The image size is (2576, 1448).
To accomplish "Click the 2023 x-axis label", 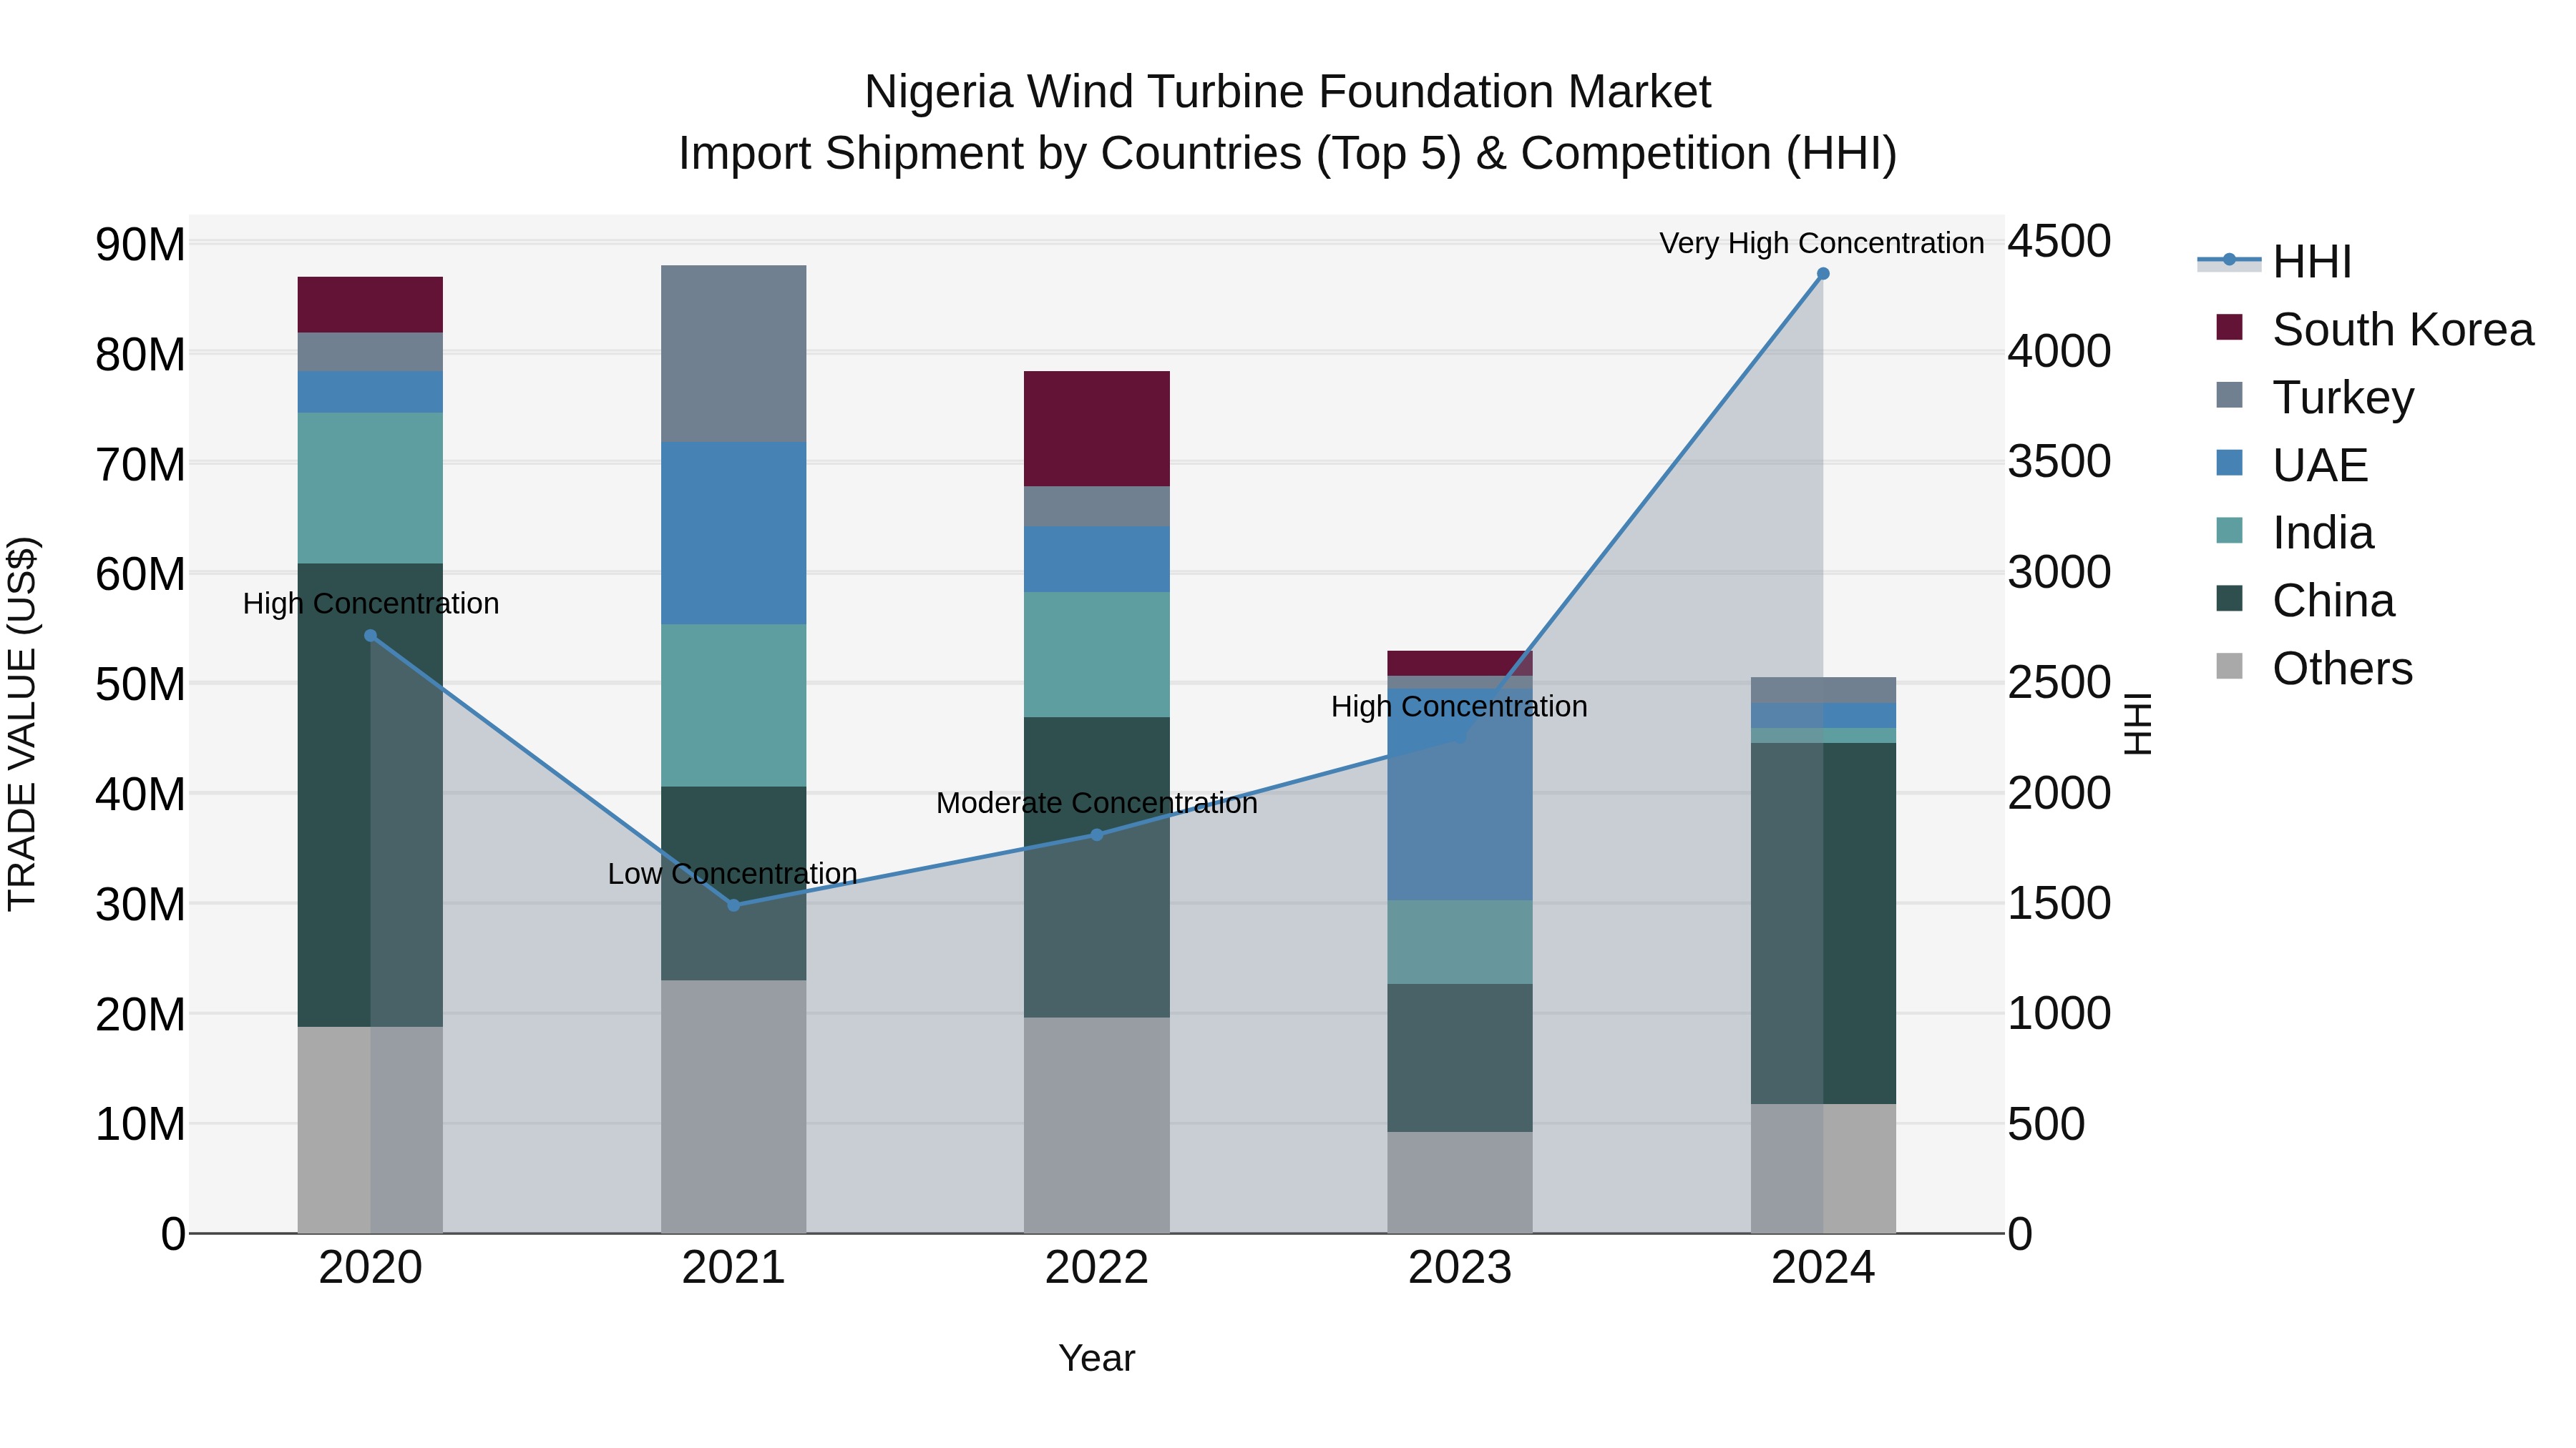I will (x=1460, y=1268).
